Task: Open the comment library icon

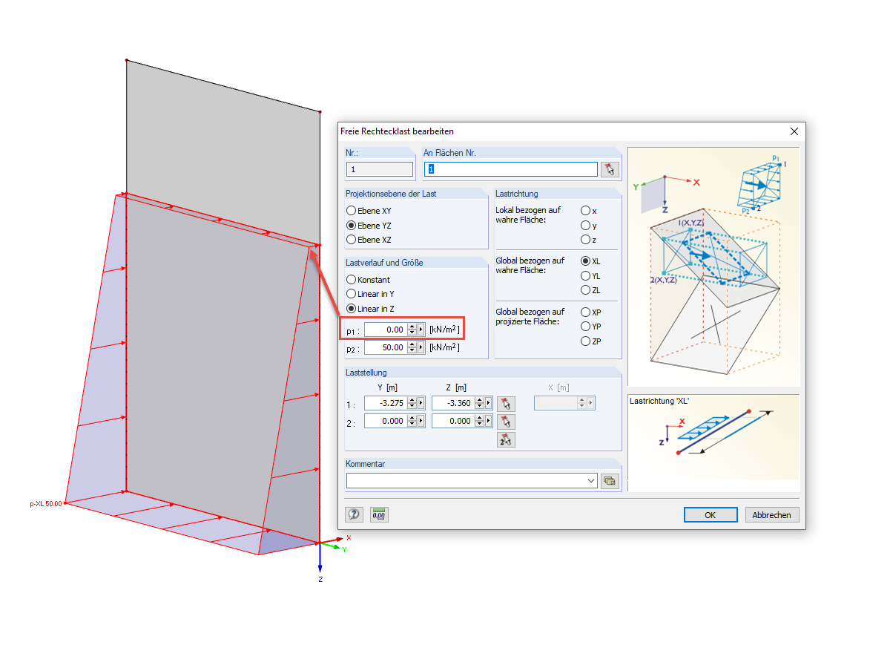Action: pos(610,480)
